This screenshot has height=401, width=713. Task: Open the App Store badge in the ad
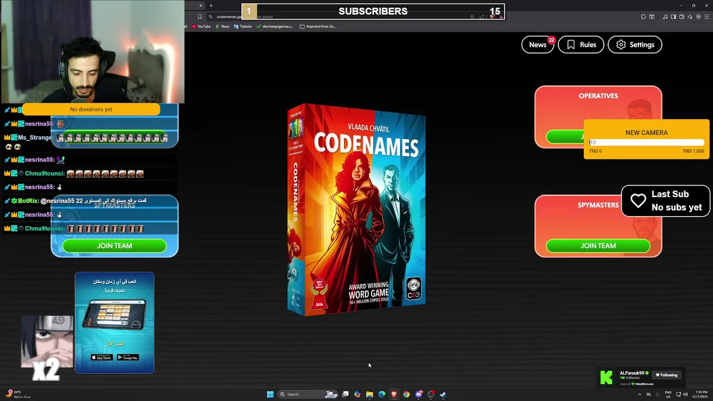101,358
